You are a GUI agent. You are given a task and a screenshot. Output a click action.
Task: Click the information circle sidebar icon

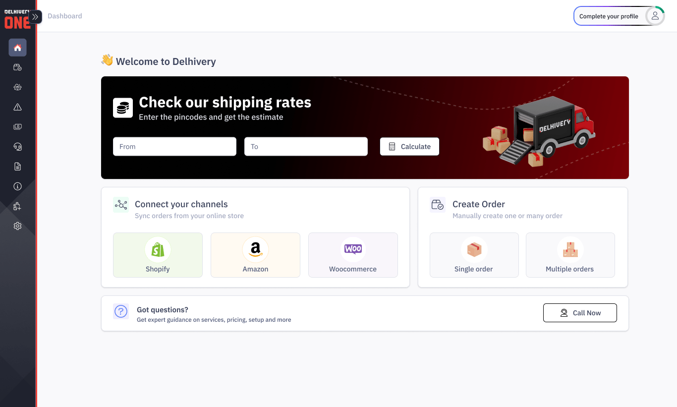[17, 186]
